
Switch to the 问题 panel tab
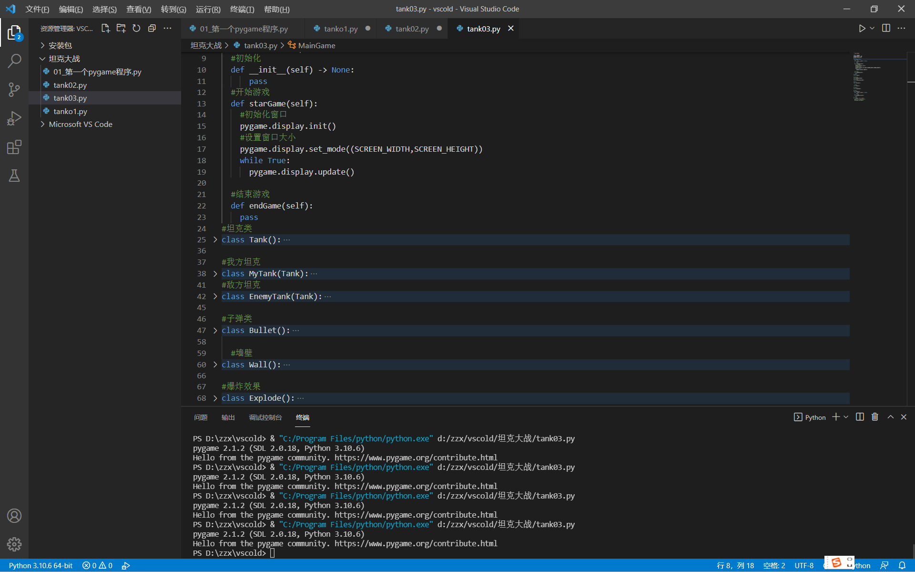(201, 417)
